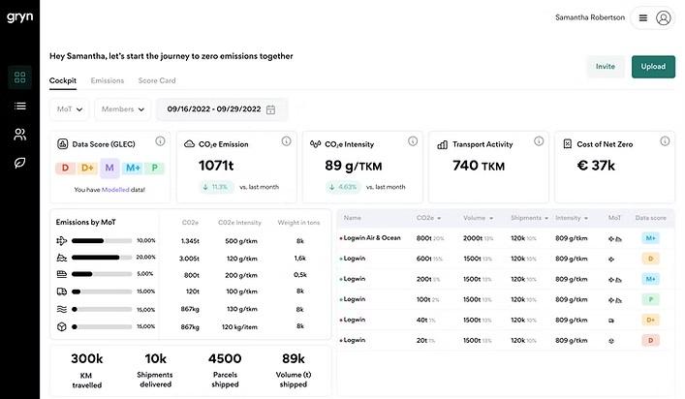685x399 pixels.
Task: Select the D data score badge
Action: click(x=65, y=169)
